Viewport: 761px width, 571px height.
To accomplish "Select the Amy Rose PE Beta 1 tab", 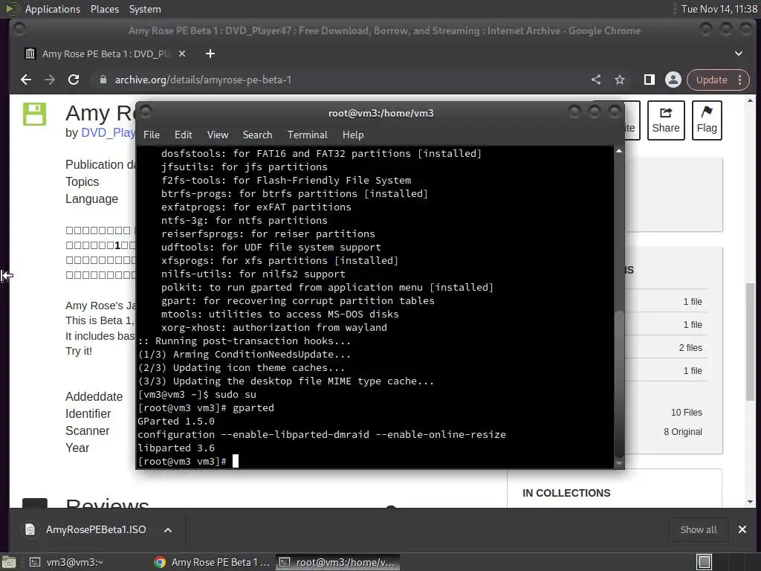I will tap(106, 54).
